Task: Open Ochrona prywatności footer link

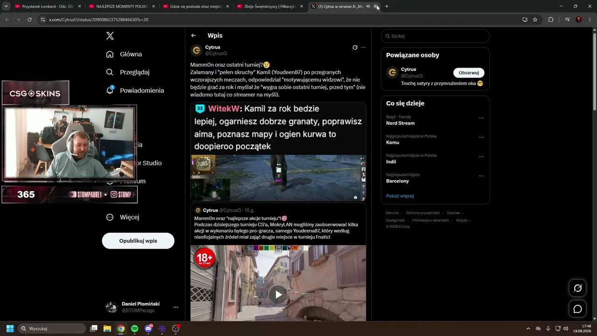Action: point(423,213)
